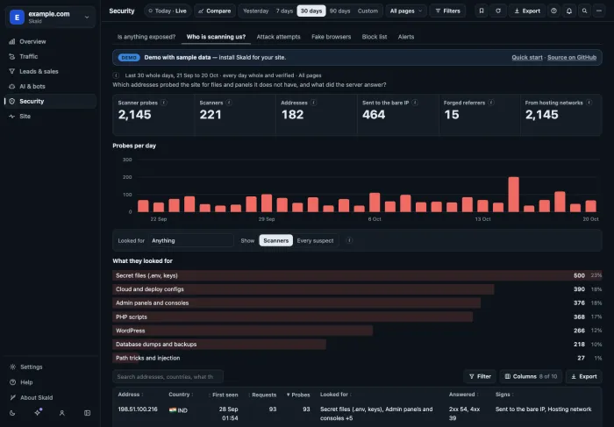Click the Quick start link
The height and width of the screenshot is (427, 614).
point(526,58)
